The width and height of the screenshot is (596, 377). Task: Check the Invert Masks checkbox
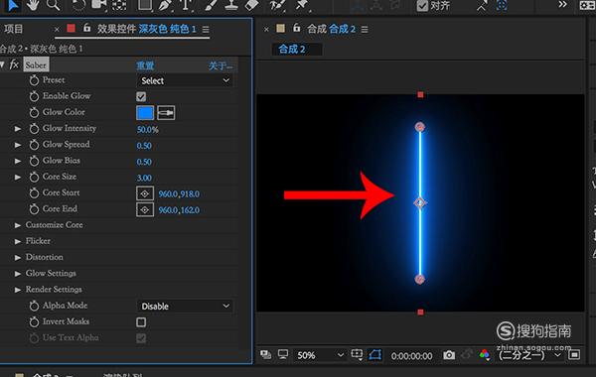pos(141,322)
